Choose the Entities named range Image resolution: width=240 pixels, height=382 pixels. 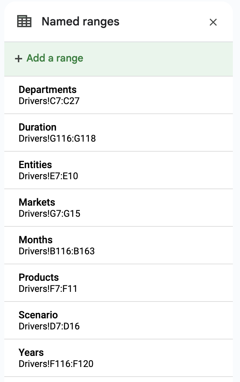35,165
